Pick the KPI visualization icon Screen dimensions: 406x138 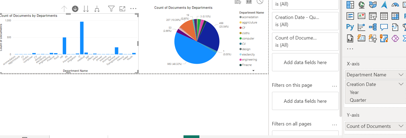pos(362,16)
